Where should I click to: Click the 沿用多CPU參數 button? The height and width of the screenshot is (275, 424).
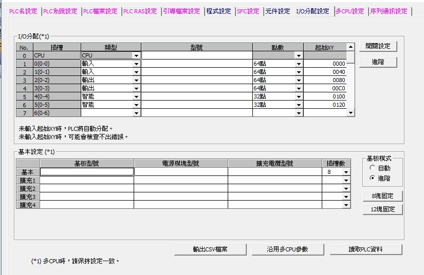pos(287,249)
